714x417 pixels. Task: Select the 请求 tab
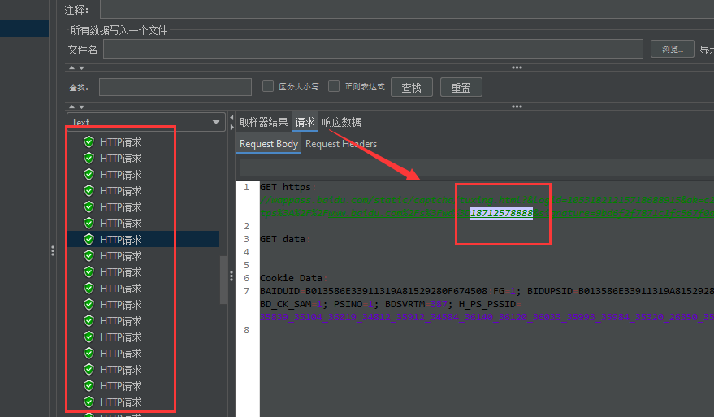pyautogui.click(x=305, y=122)
